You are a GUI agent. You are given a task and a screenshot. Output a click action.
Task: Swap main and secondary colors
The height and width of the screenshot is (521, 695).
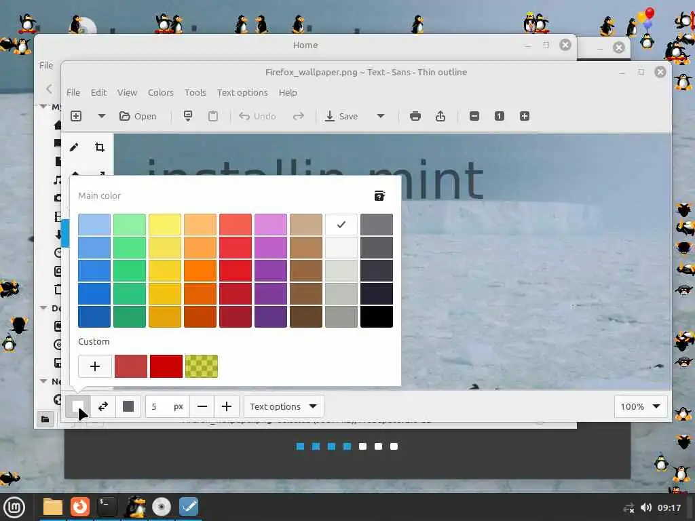tap(103, 406)
